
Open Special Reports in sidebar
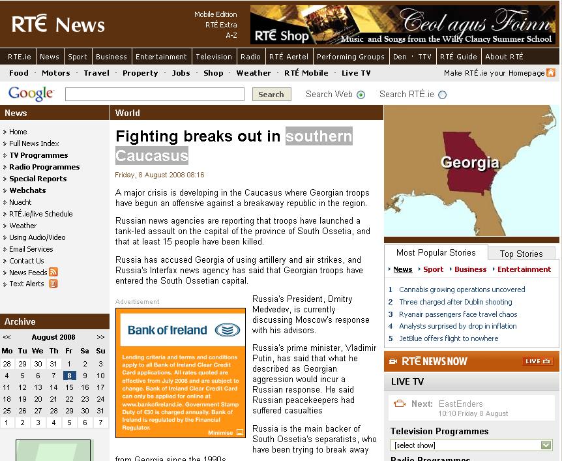38,179
